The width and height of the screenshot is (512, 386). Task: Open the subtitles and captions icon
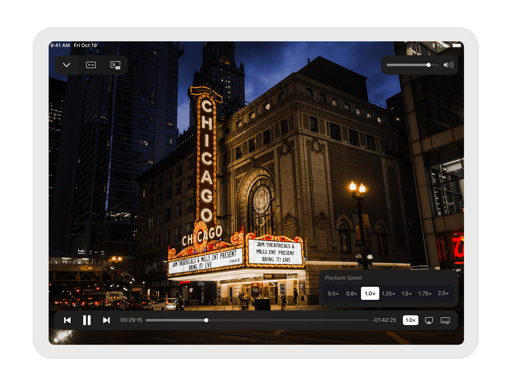(445, 320)
